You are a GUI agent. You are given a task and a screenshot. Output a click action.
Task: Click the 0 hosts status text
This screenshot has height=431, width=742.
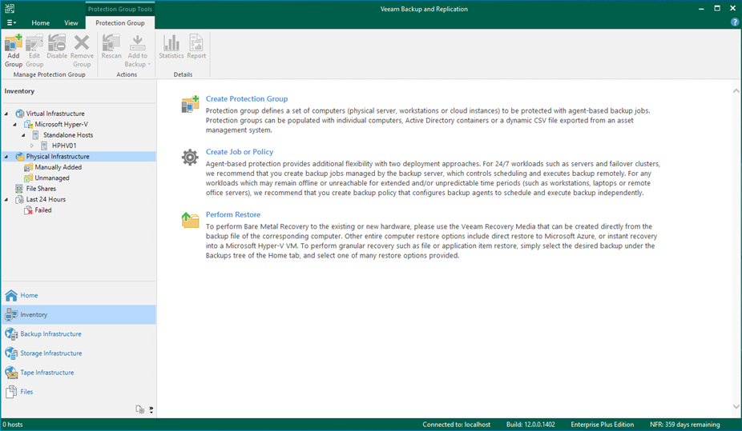[x=12, y=425]
